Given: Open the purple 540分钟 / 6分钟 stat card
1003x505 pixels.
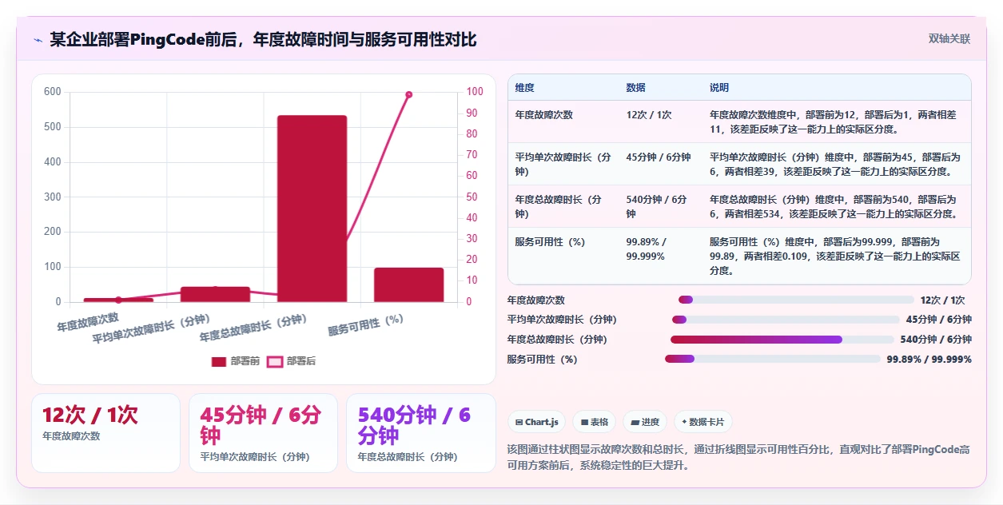Looking at the screenshot, I should pyautogui.click(x=420, y=432).
